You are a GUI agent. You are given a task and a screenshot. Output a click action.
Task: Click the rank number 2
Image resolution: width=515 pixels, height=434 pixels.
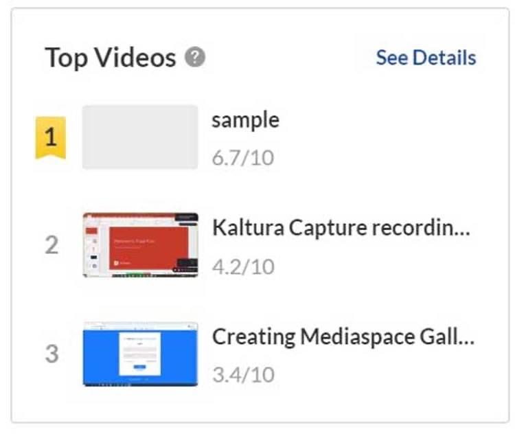coord(51,245)
